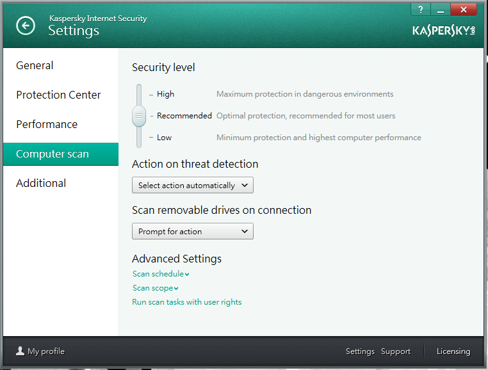Image resolution: width=488 pixels, height=370 pixels.
Task: Click the My profile person icon
Action: tap(20, 351)
